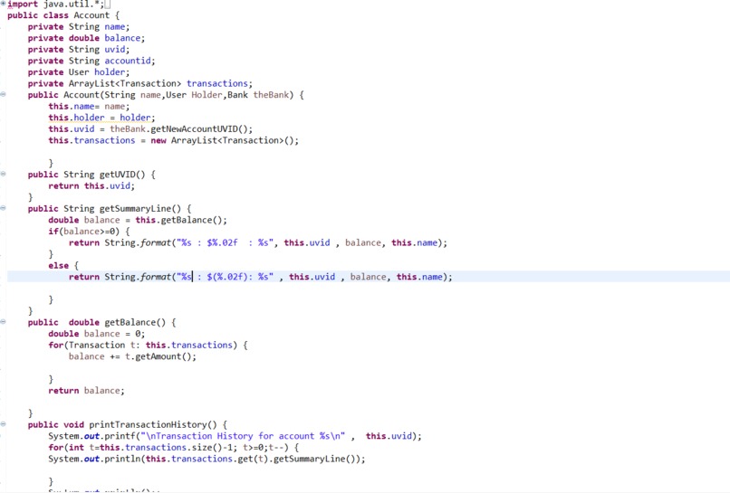
Task: Click the format string containing '$(%.02f)'
Action: pos(225,277)
